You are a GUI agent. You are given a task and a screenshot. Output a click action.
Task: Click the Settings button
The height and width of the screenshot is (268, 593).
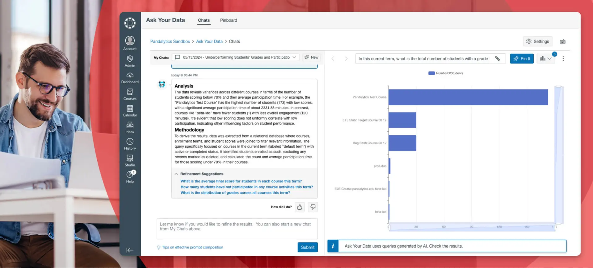[x=538, y=42]
